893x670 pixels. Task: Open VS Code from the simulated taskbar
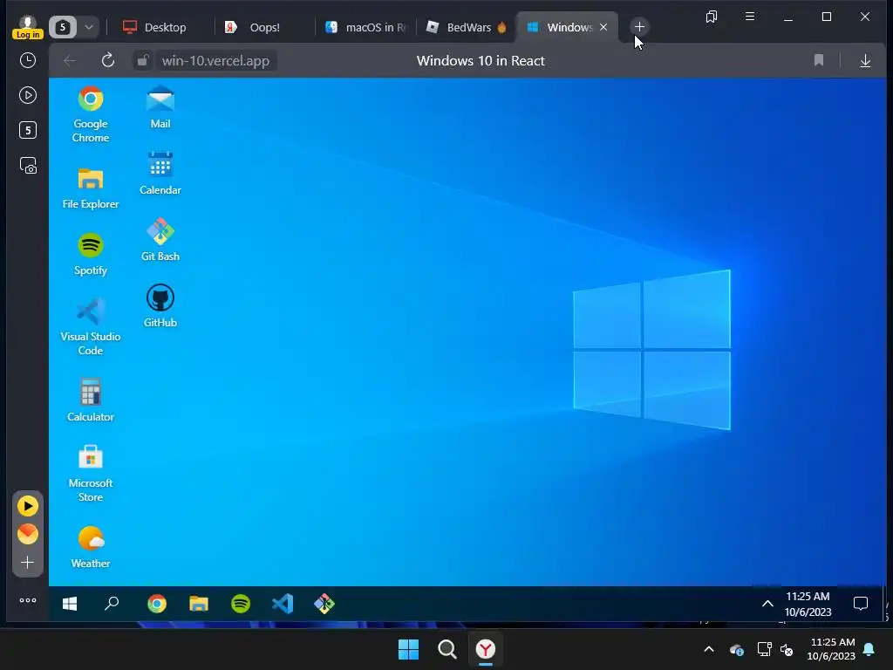(x=283, y=604)
